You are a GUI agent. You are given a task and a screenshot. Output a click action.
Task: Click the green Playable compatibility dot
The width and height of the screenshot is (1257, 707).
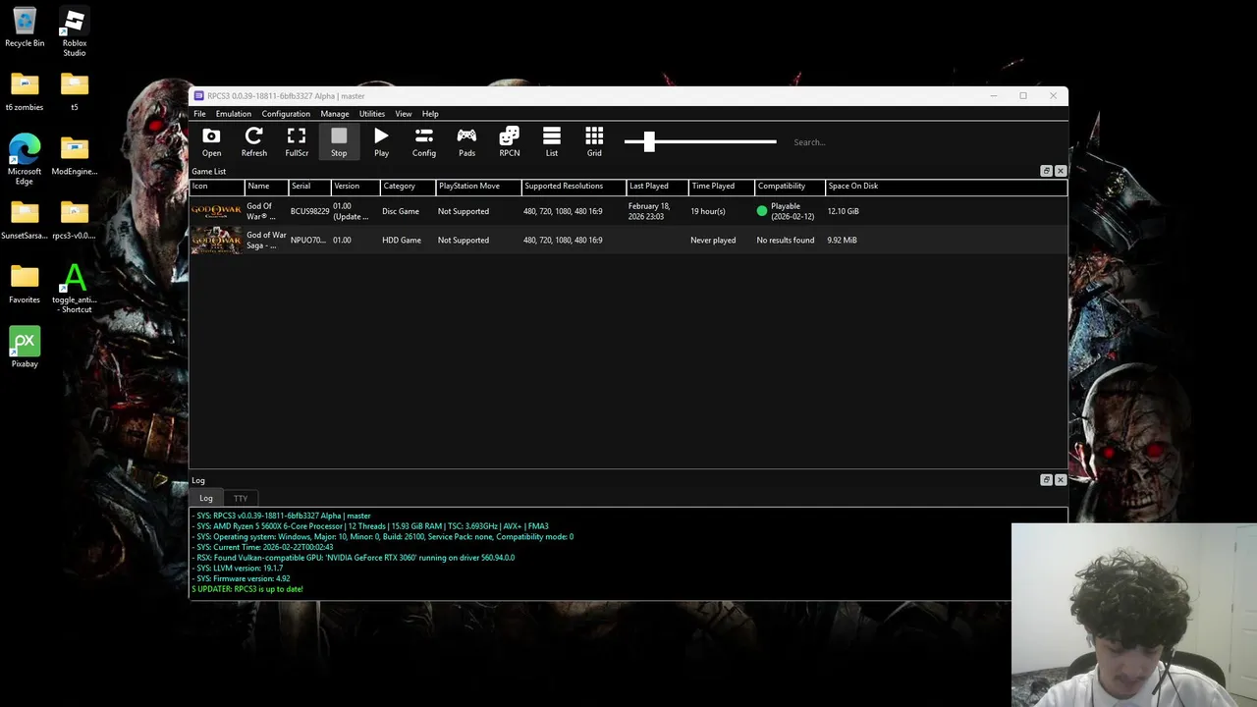(762, 211)
